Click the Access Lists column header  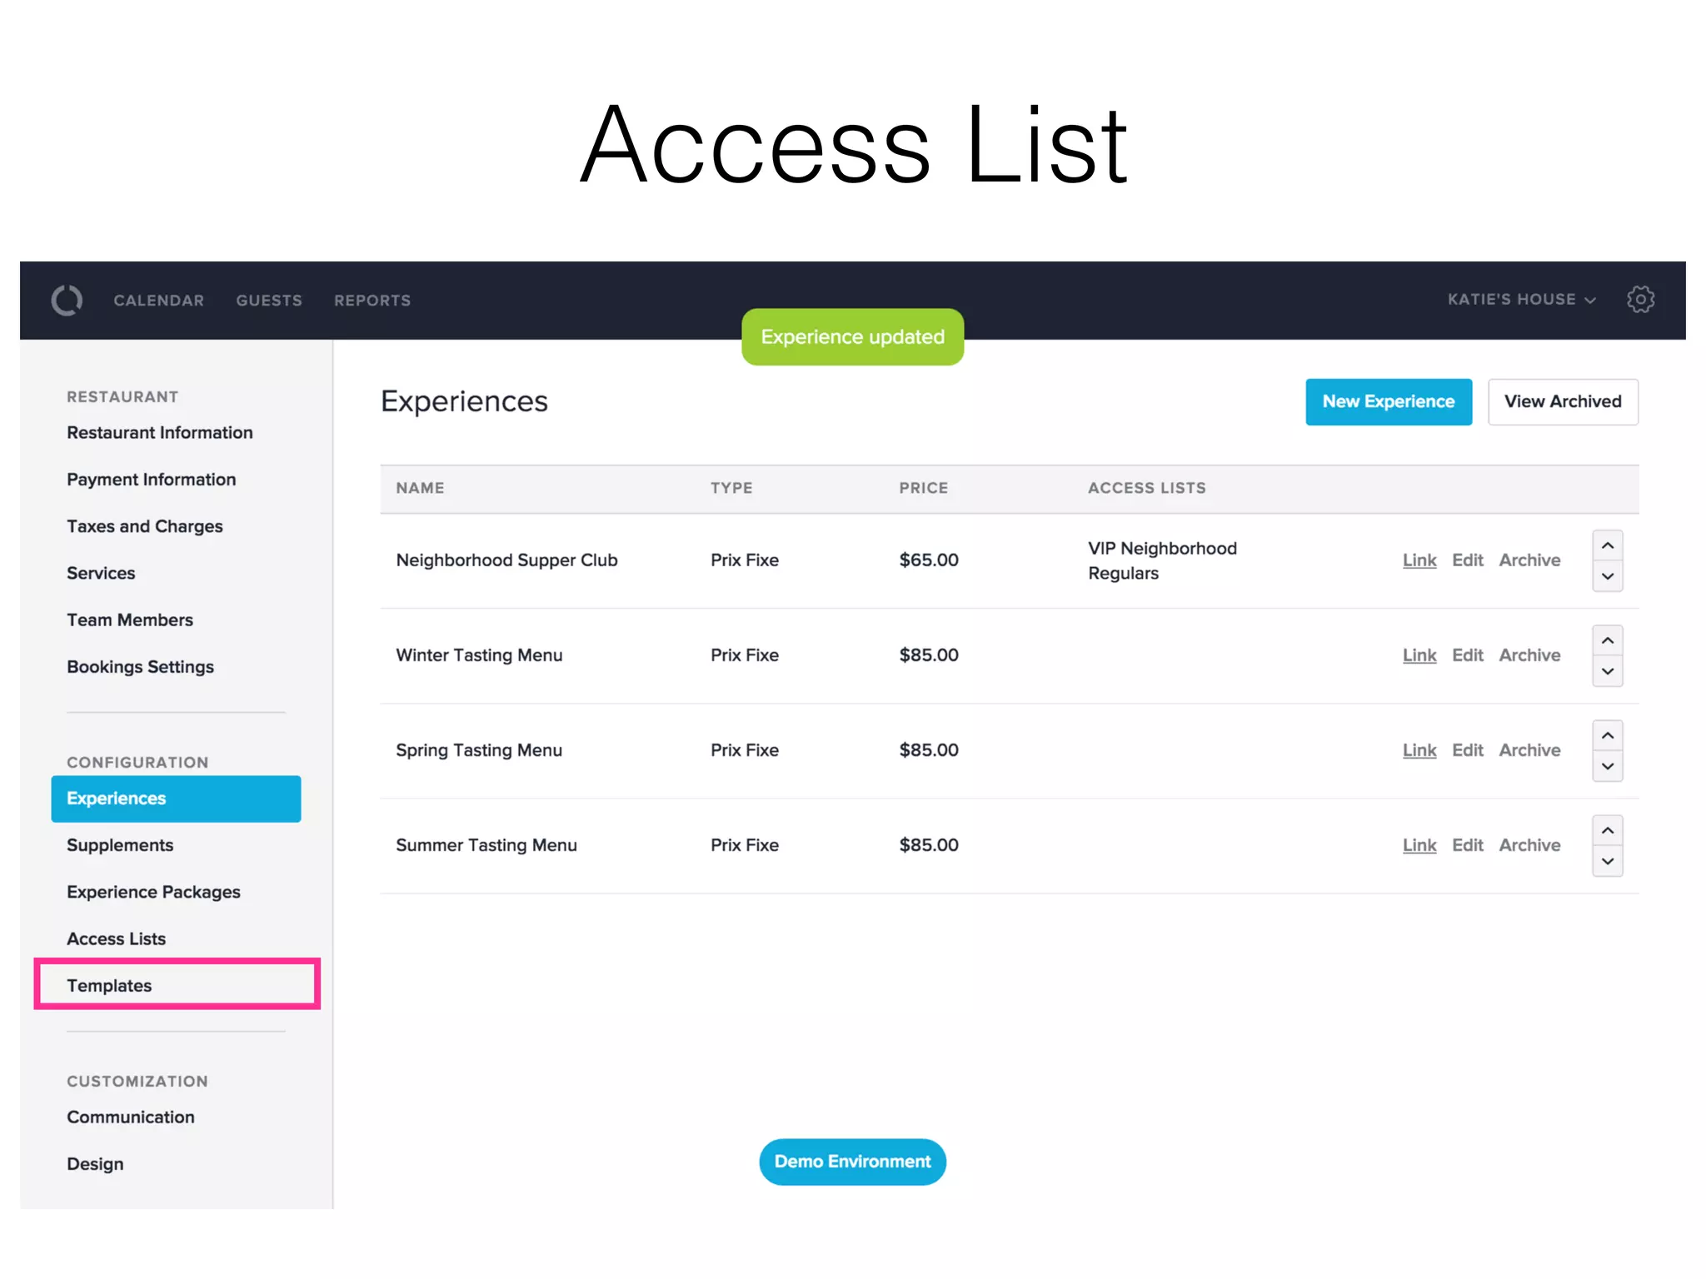(1146, 488)
